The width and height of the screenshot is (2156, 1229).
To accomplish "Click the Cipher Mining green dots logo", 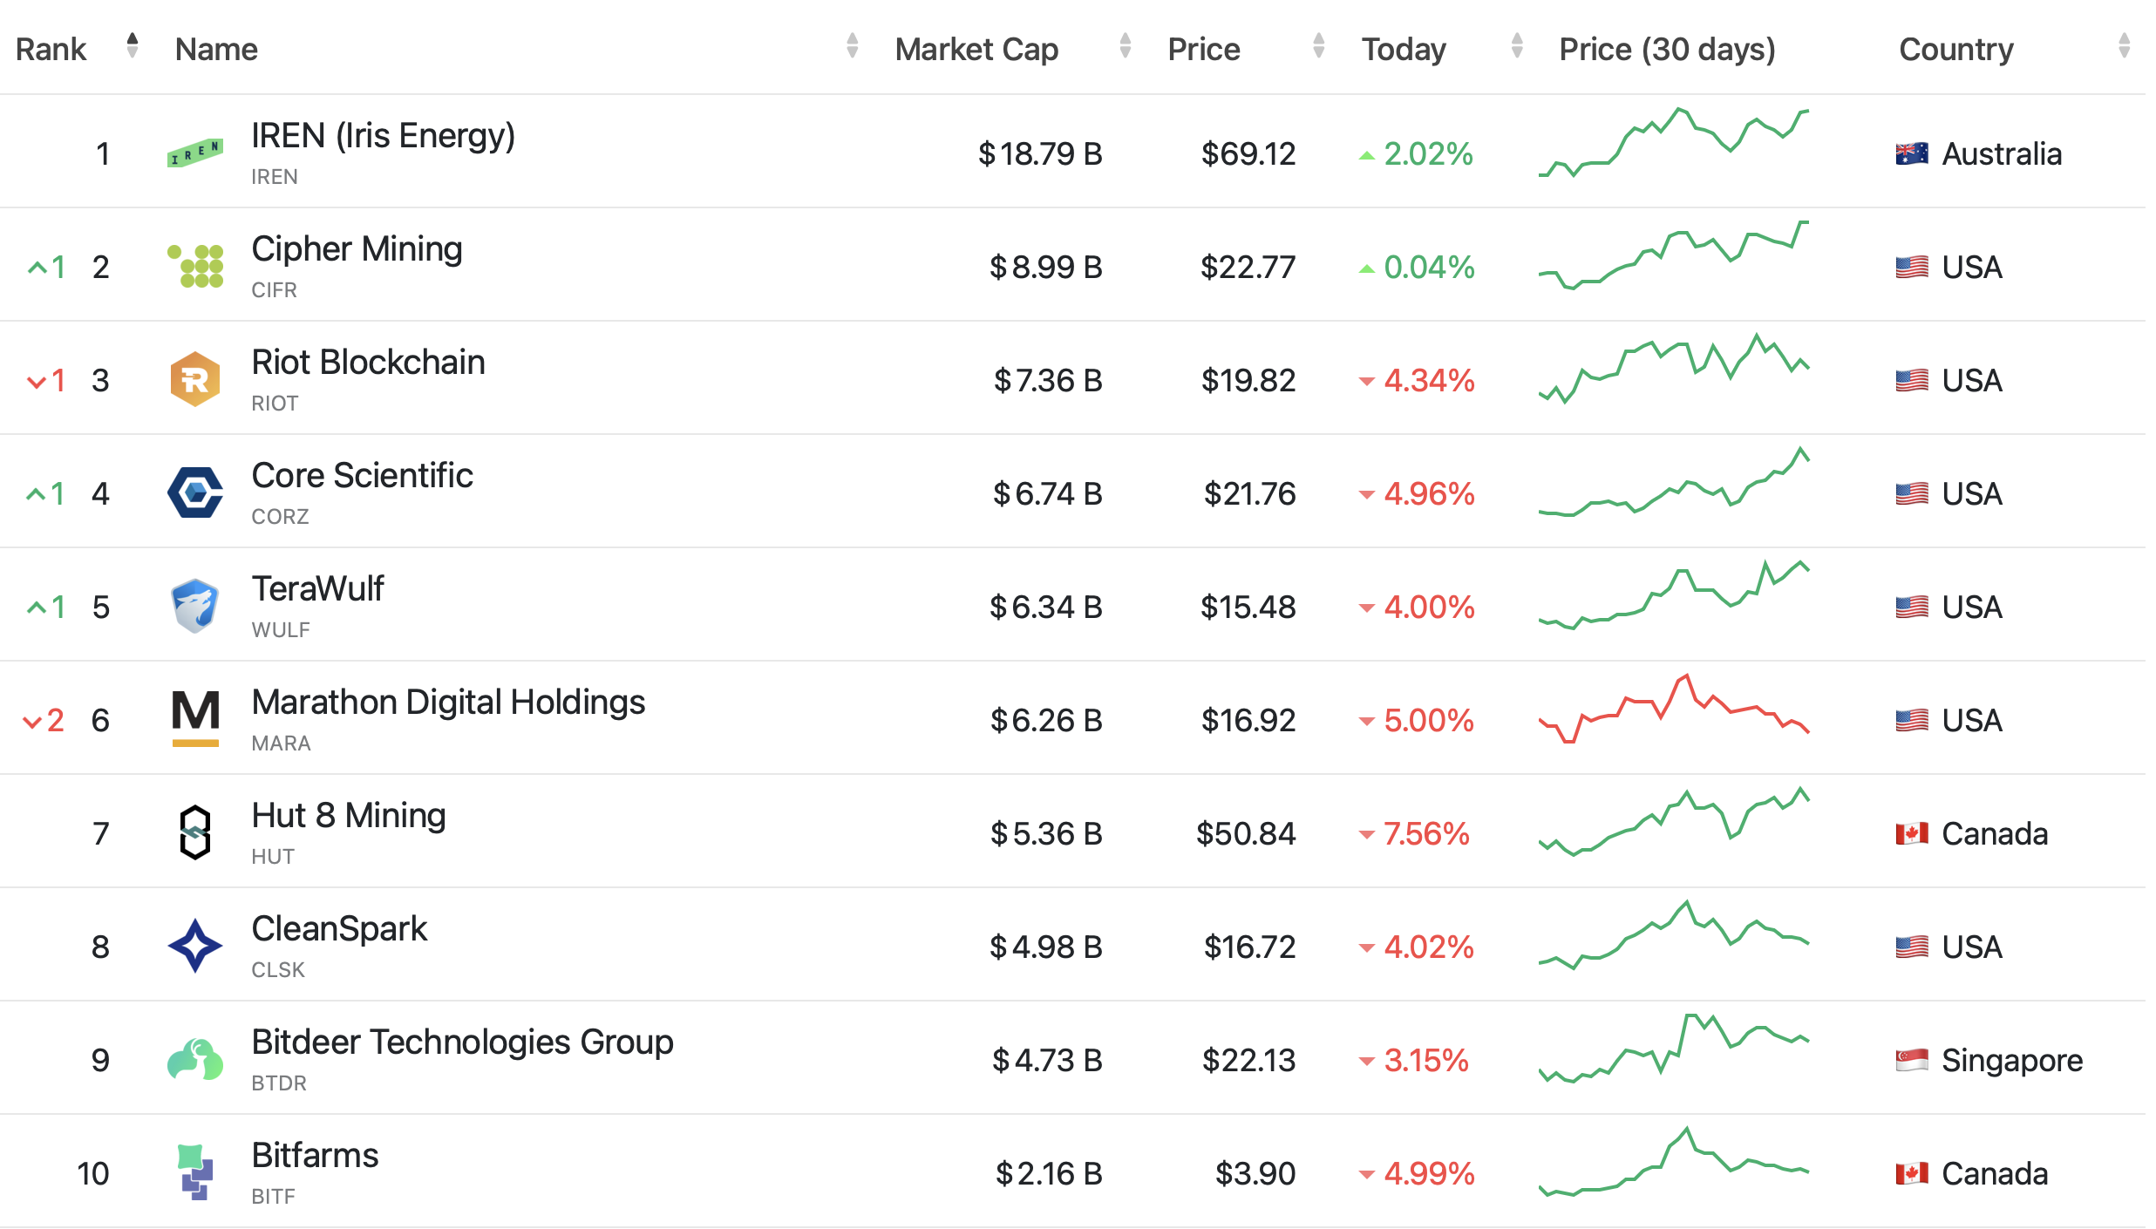I will click(x=195, y=266).
